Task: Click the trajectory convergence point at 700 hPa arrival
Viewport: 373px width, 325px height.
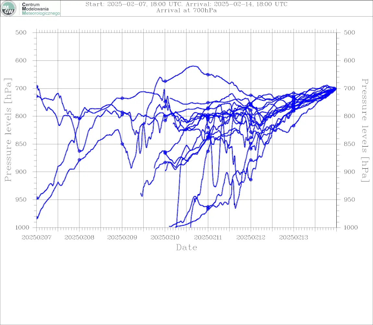Action: click(336, 88)
